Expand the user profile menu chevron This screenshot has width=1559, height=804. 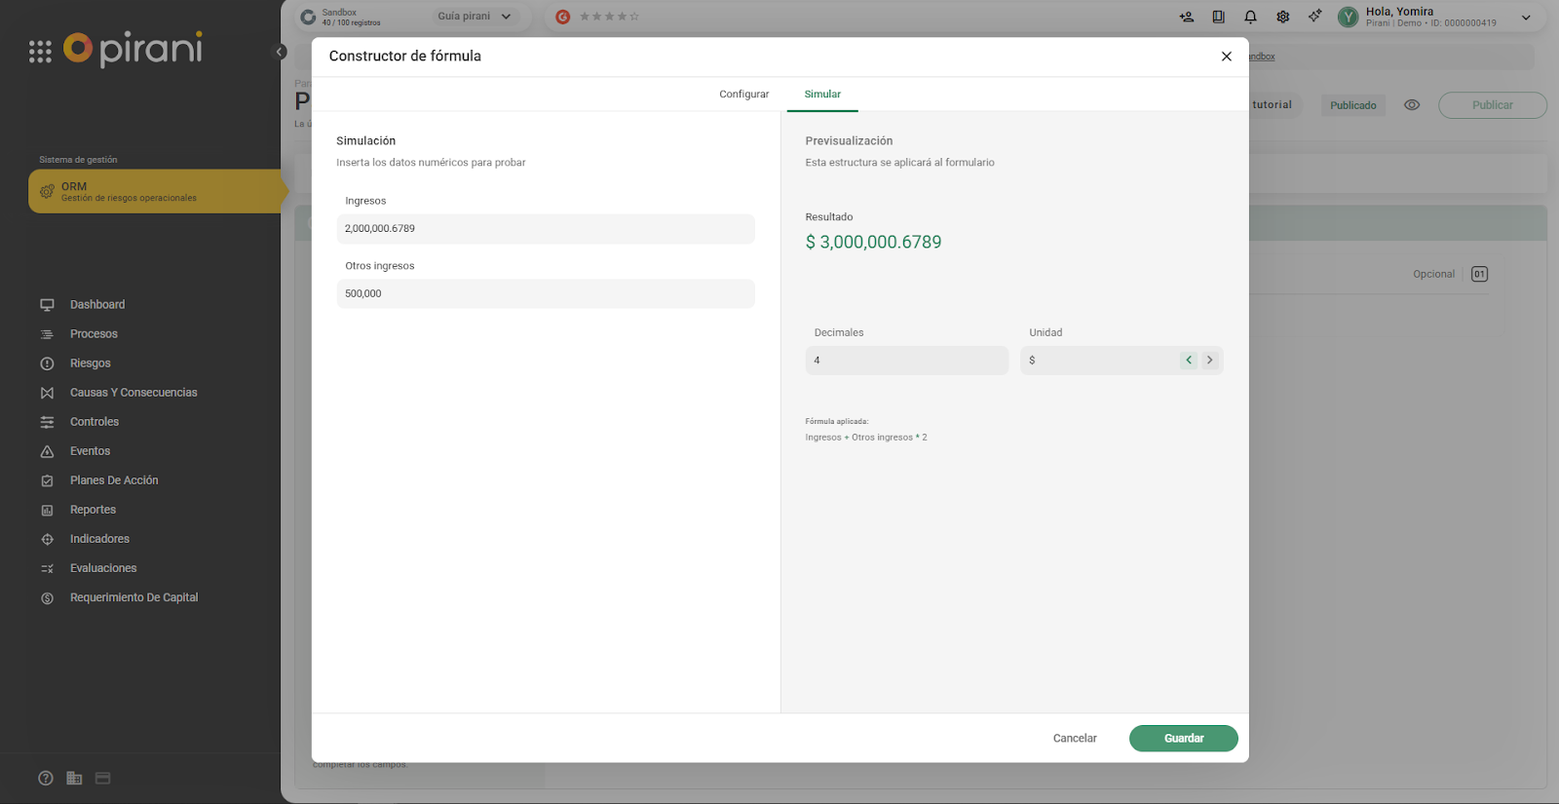1525,18
